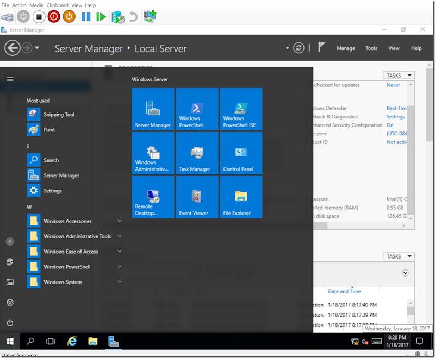Click the Windows Start button
435x358 pixels.
[10, 341]
